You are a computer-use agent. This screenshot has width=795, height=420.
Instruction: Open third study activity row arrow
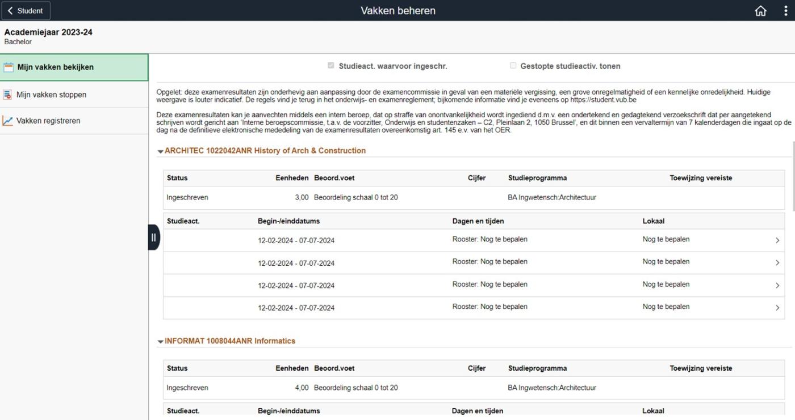point(777,286)
